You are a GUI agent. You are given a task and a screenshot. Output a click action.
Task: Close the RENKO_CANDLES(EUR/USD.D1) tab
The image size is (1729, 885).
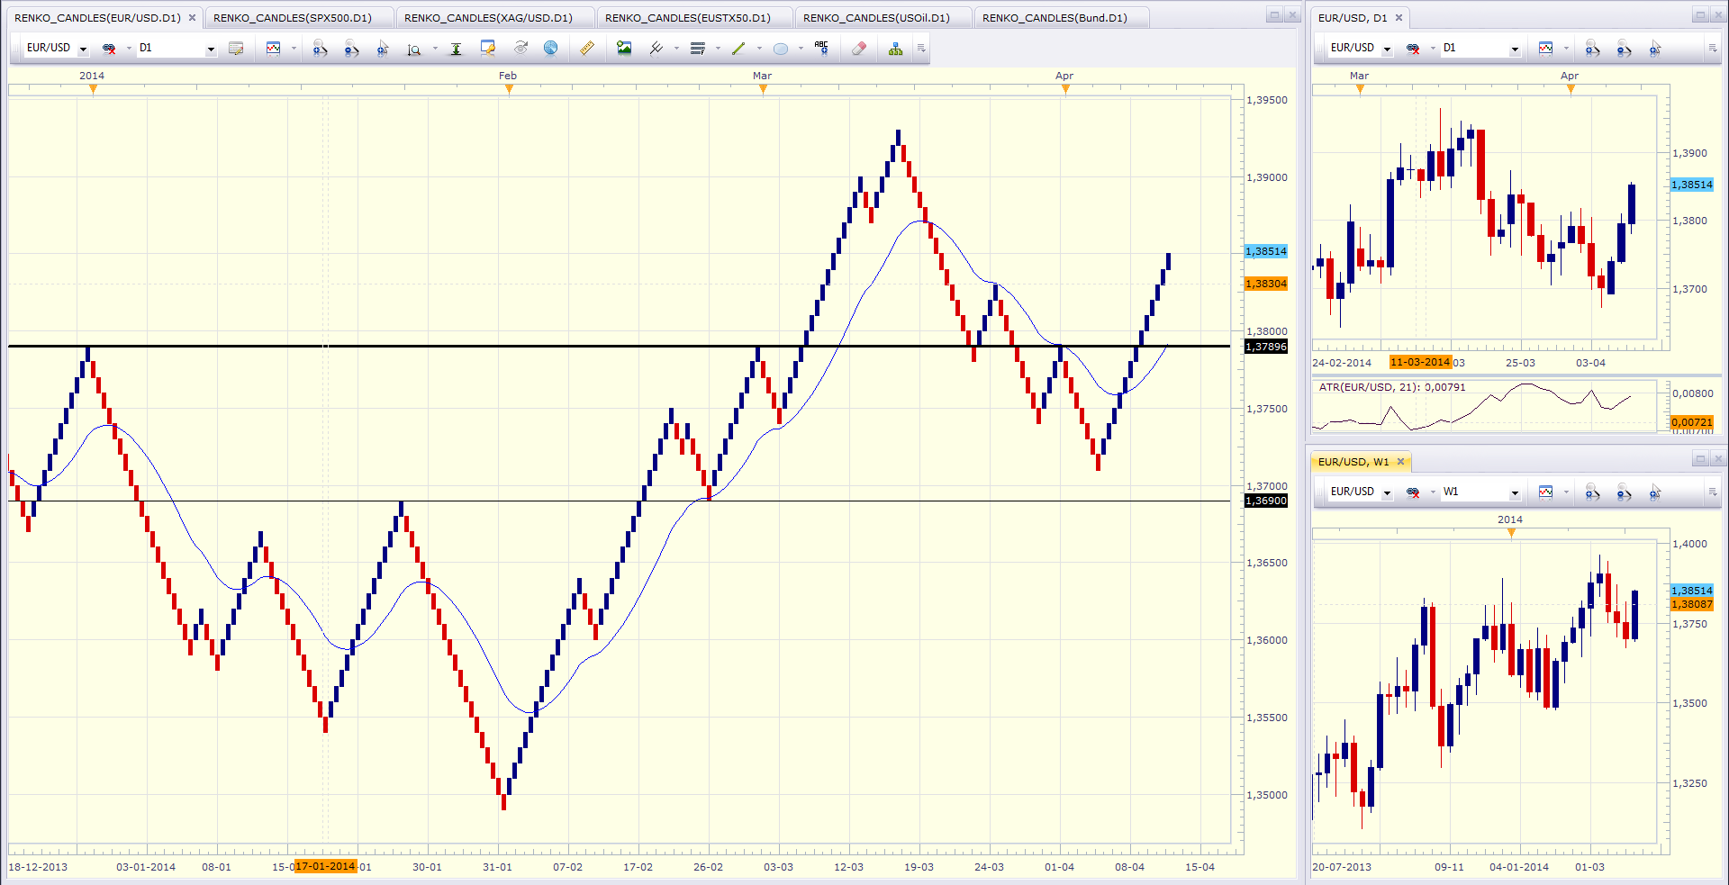pos(192,18)
